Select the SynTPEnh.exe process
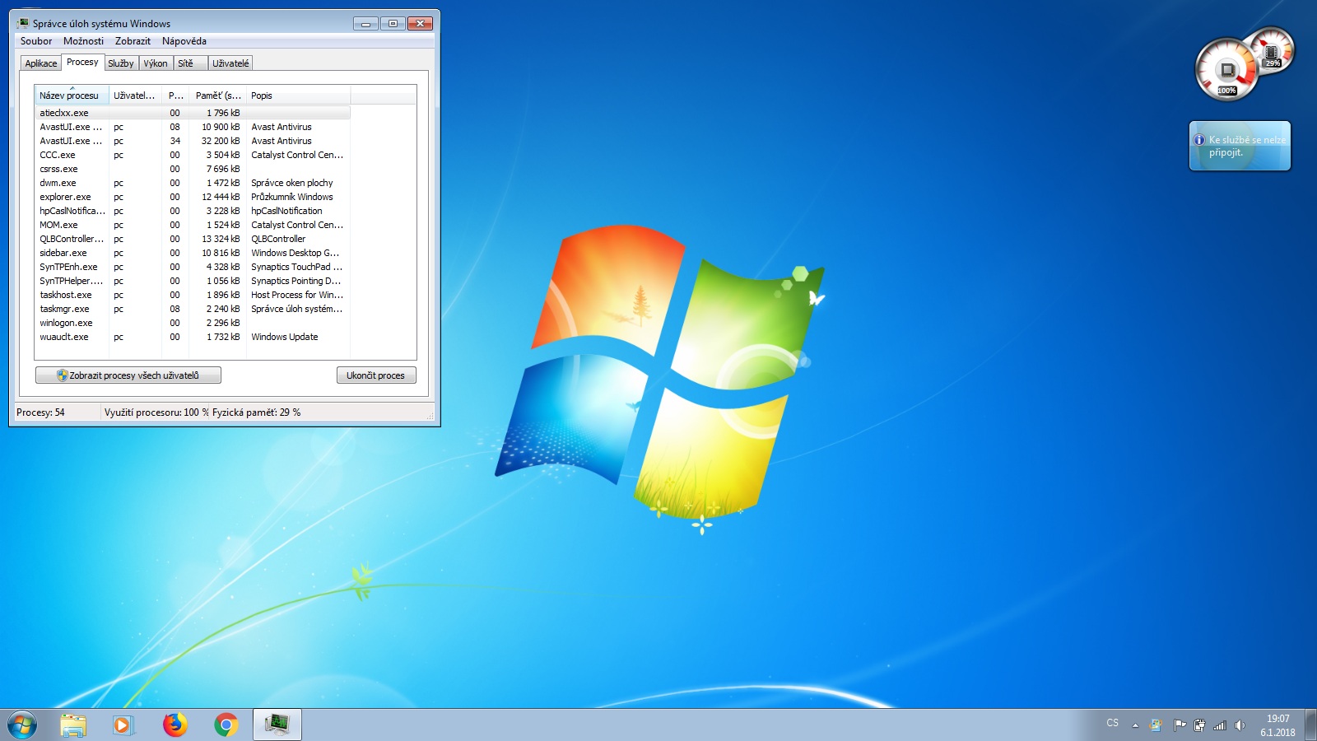 (x=193, y=267)
